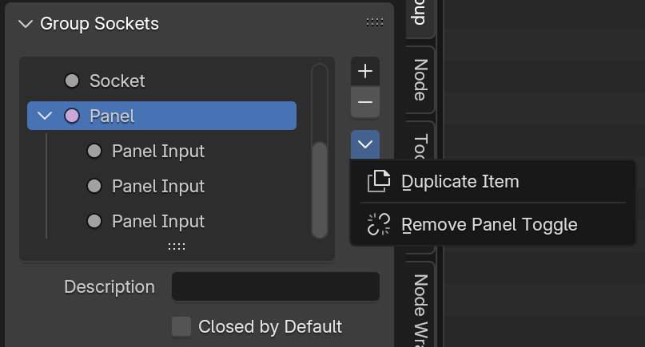The height and width of the screenshot is (347, 645).
Task: Select the first Panel Input item
Action: [157, 151]
